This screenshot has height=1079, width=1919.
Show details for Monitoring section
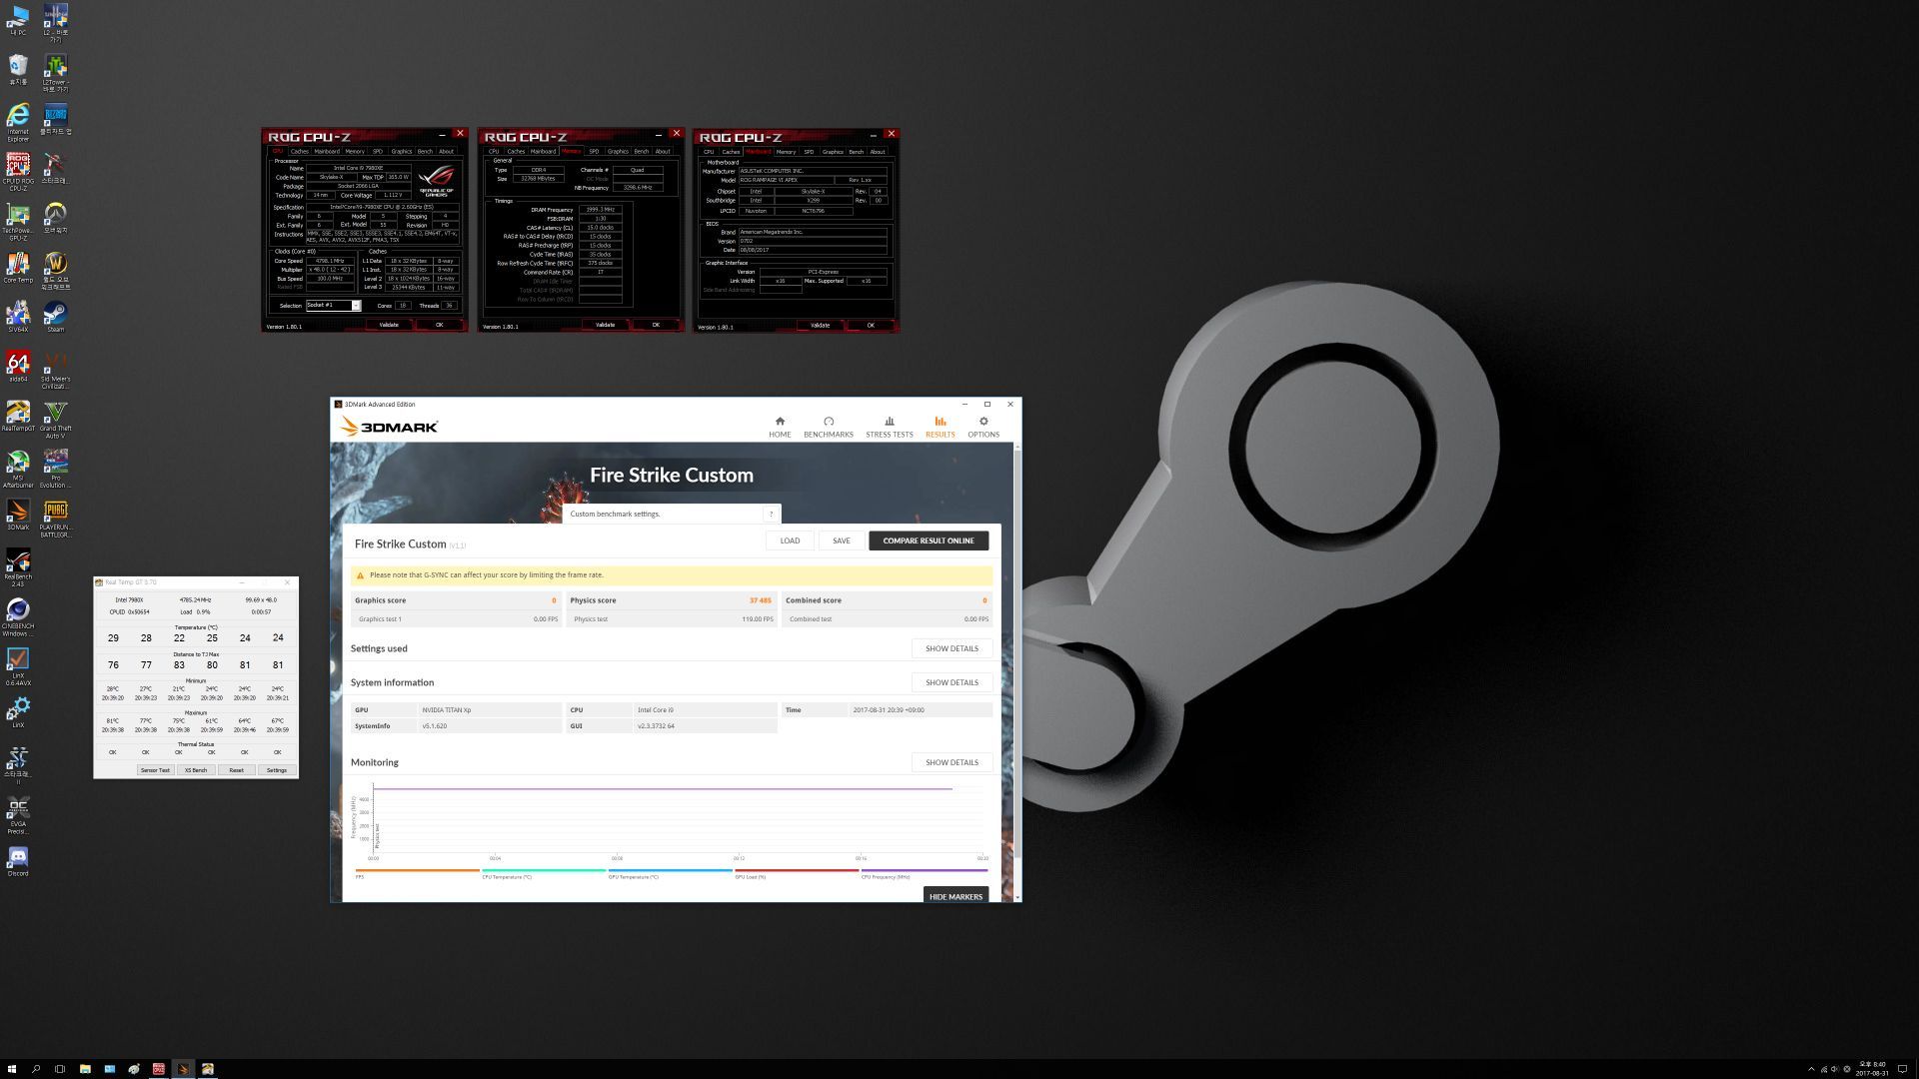pos(952,762)
